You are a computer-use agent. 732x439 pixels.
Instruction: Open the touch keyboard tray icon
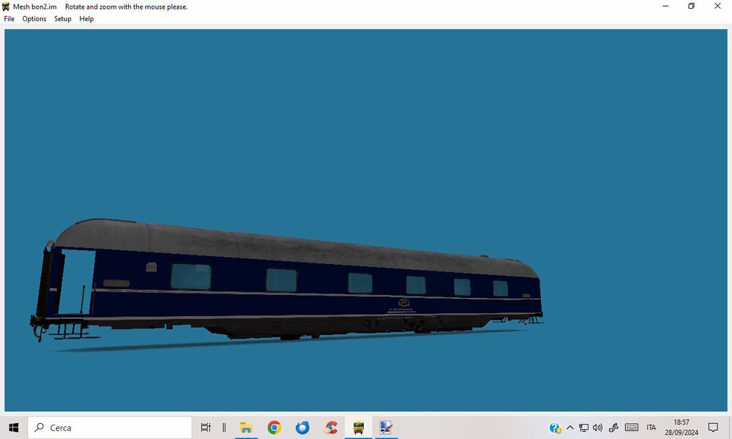tap(632, 427)
